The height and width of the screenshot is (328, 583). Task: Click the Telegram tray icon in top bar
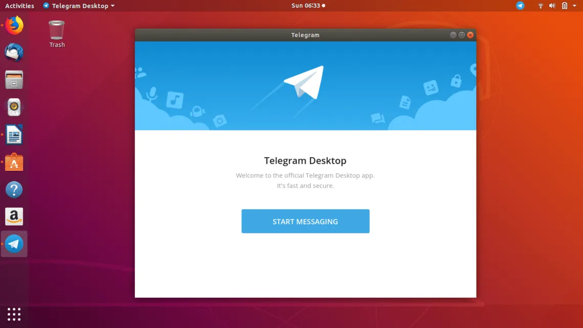(x=520, y=6)
